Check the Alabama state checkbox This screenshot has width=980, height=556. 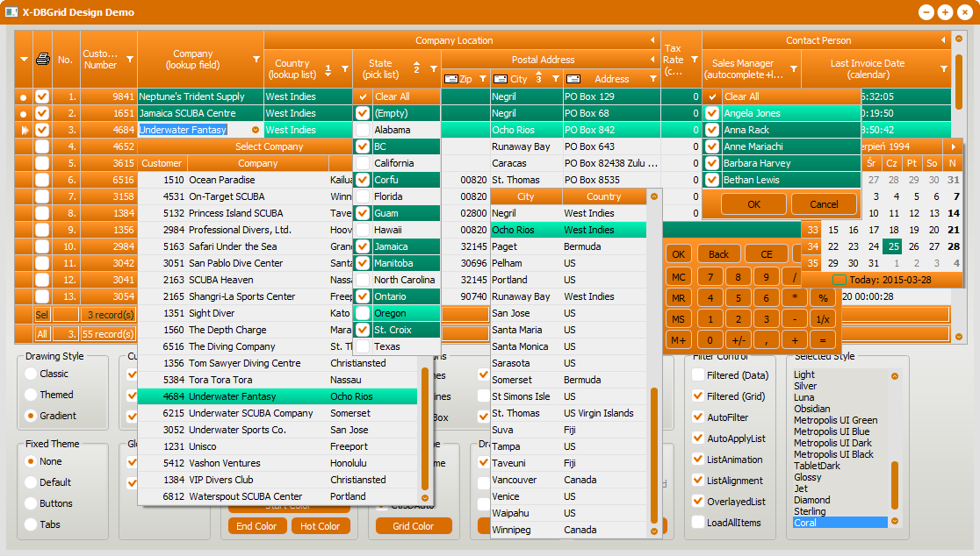tap(363, 130)
